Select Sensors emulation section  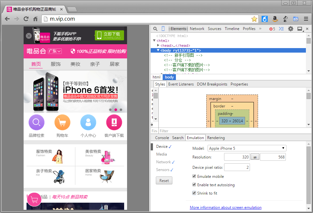(x=165, y=170)
